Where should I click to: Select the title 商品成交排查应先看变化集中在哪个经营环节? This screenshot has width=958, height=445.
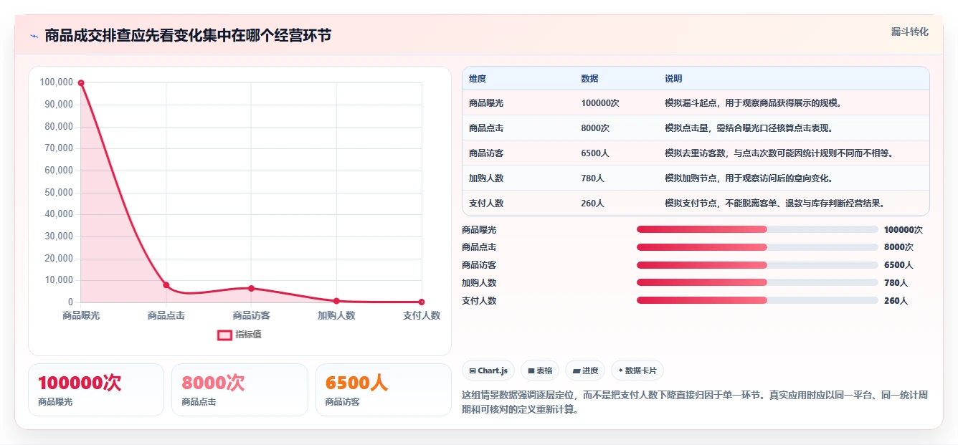point(188,36)
